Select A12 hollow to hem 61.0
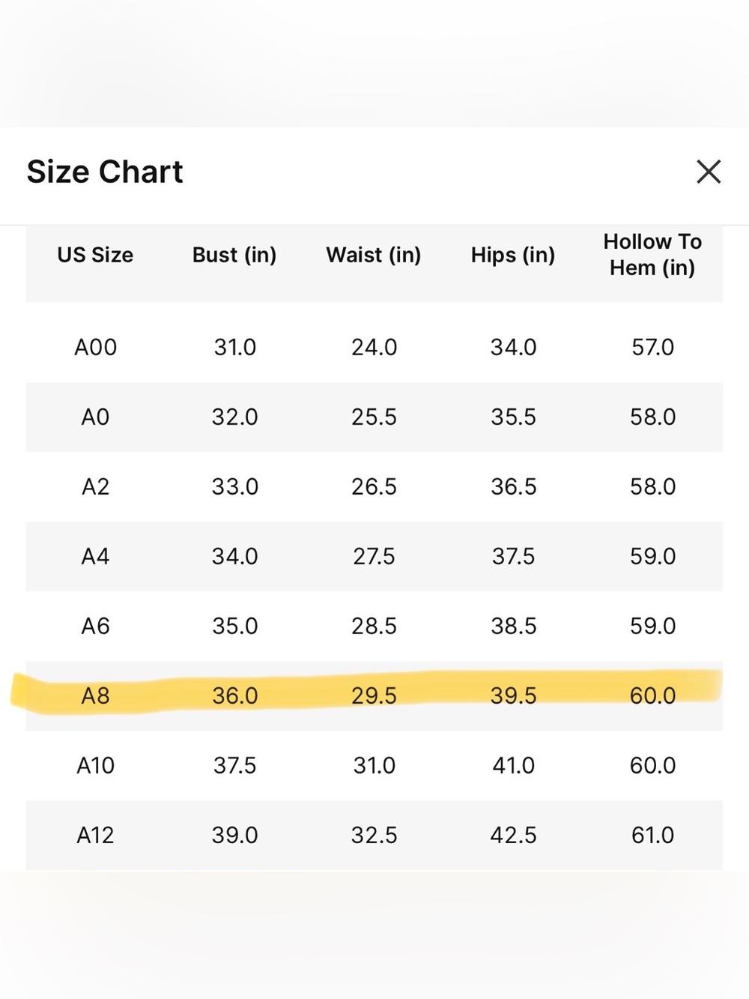Viewport: 749px width, 999px height. pyautogui.click(x=652, y=835)
